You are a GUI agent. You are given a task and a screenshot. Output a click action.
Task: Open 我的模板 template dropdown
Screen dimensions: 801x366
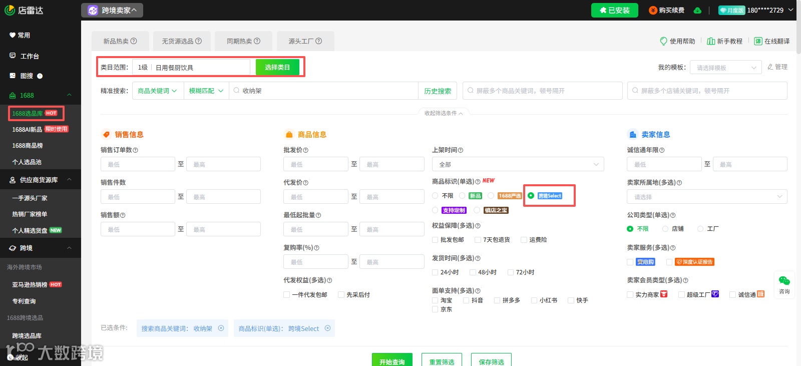[726, 67]
